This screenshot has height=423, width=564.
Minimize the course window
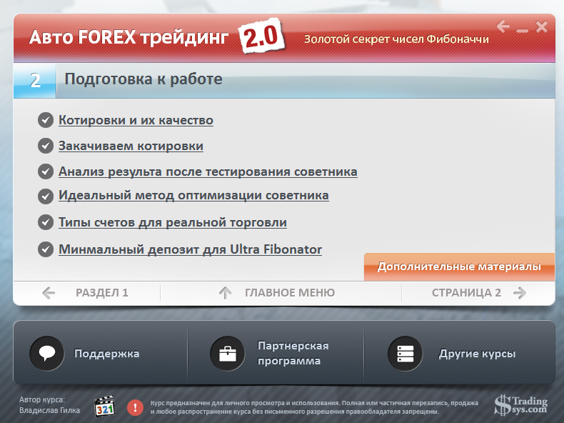(x=523, y=30)
